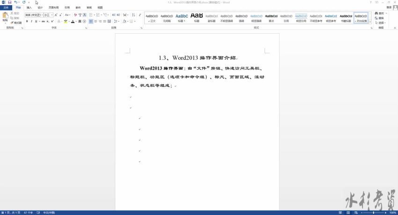The height and width of the screenshot is (215, 398).
Task: Shrink font size with the smaller A
Action: coord(60,15)
